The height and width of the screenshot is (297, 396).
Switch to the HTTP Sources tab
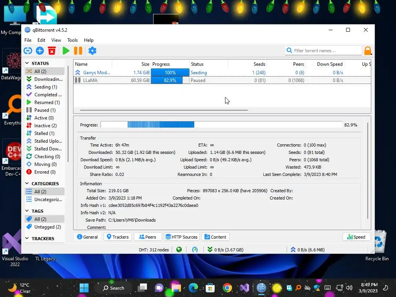182,237
